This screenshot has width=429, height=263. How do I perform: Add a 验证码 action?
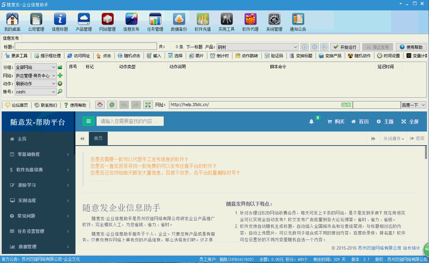(274, 56)
